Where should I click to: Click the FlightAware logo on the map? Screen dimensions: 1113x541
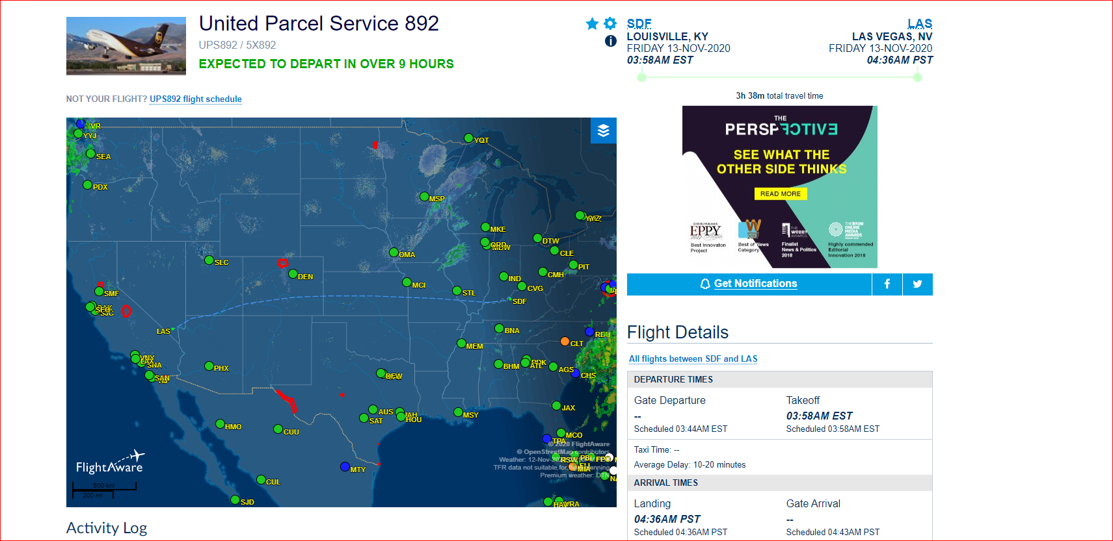109,463
